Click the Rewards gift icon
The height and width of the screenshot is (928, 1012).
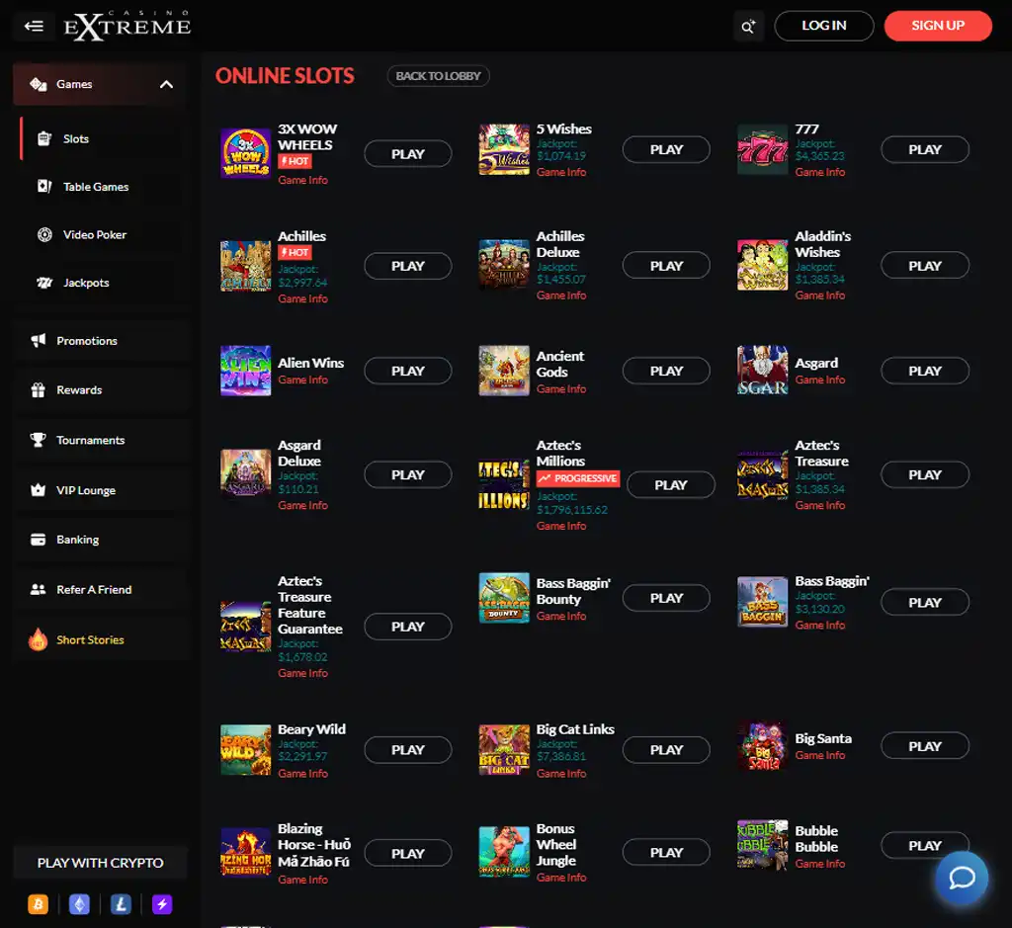coord(39,389)
